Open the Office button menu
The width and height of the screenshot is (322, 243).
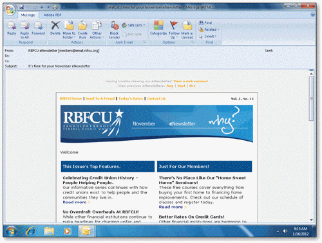(10, 10)
